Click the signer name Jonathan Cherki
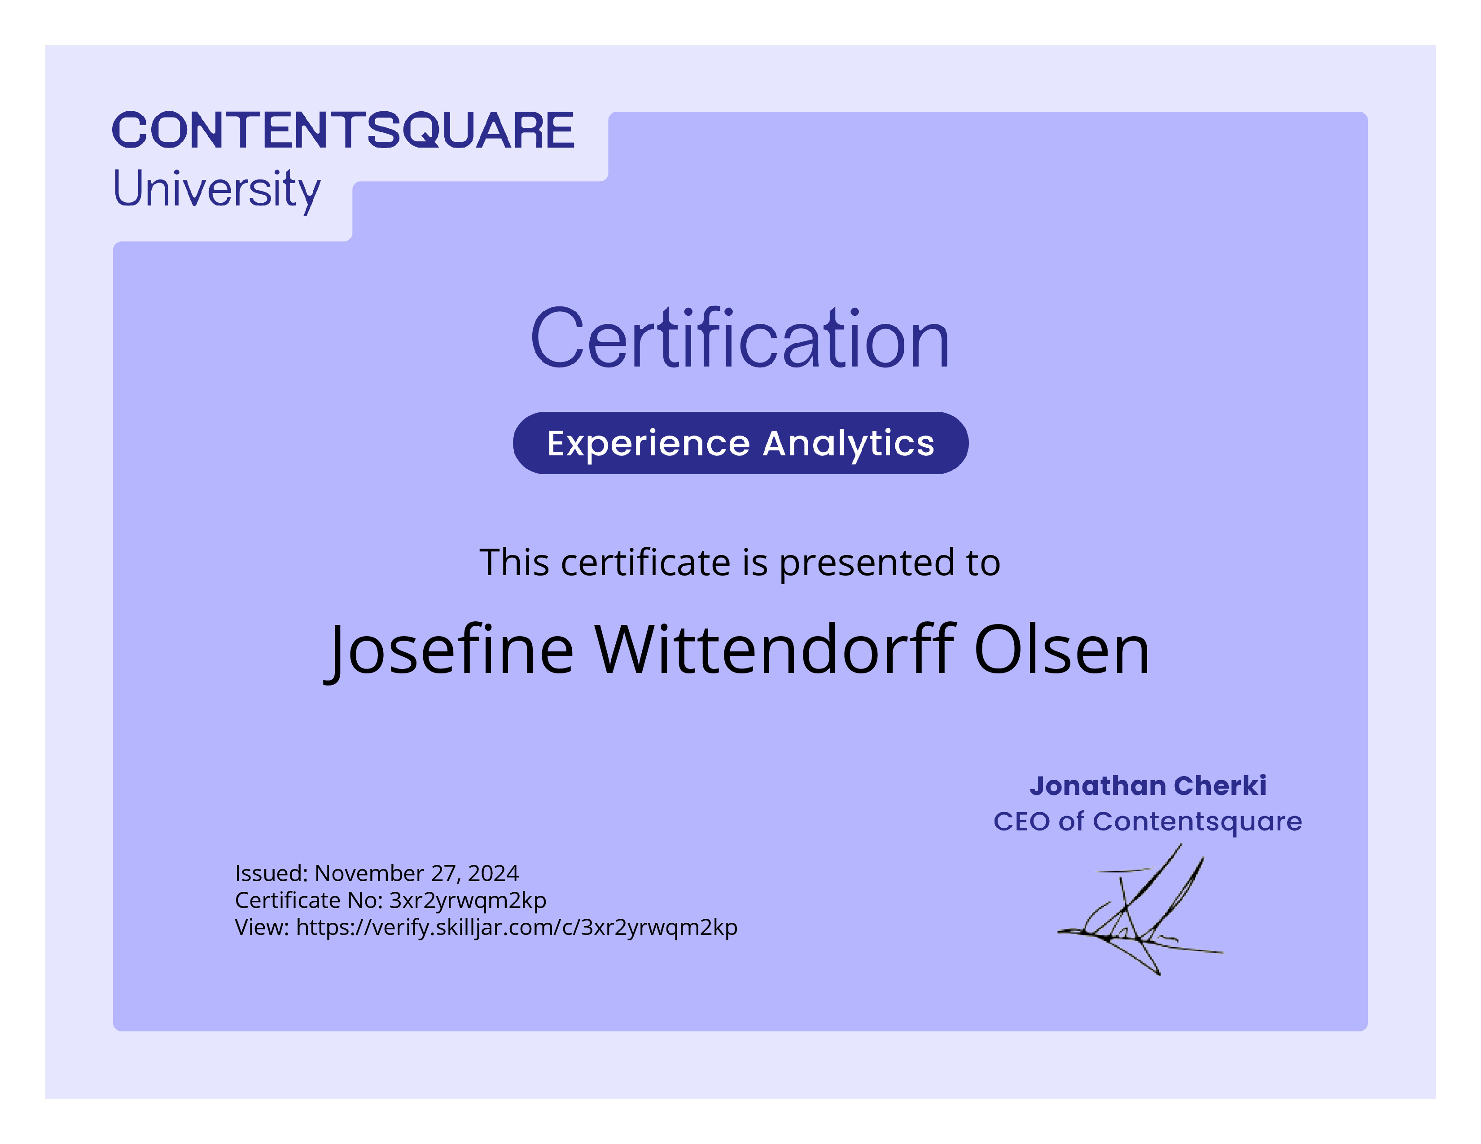 1148,786
